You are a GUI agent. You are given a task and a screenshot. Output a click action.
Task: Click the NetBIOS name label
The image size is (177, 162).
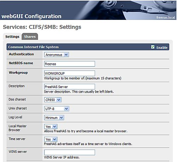tap(21, 63)
